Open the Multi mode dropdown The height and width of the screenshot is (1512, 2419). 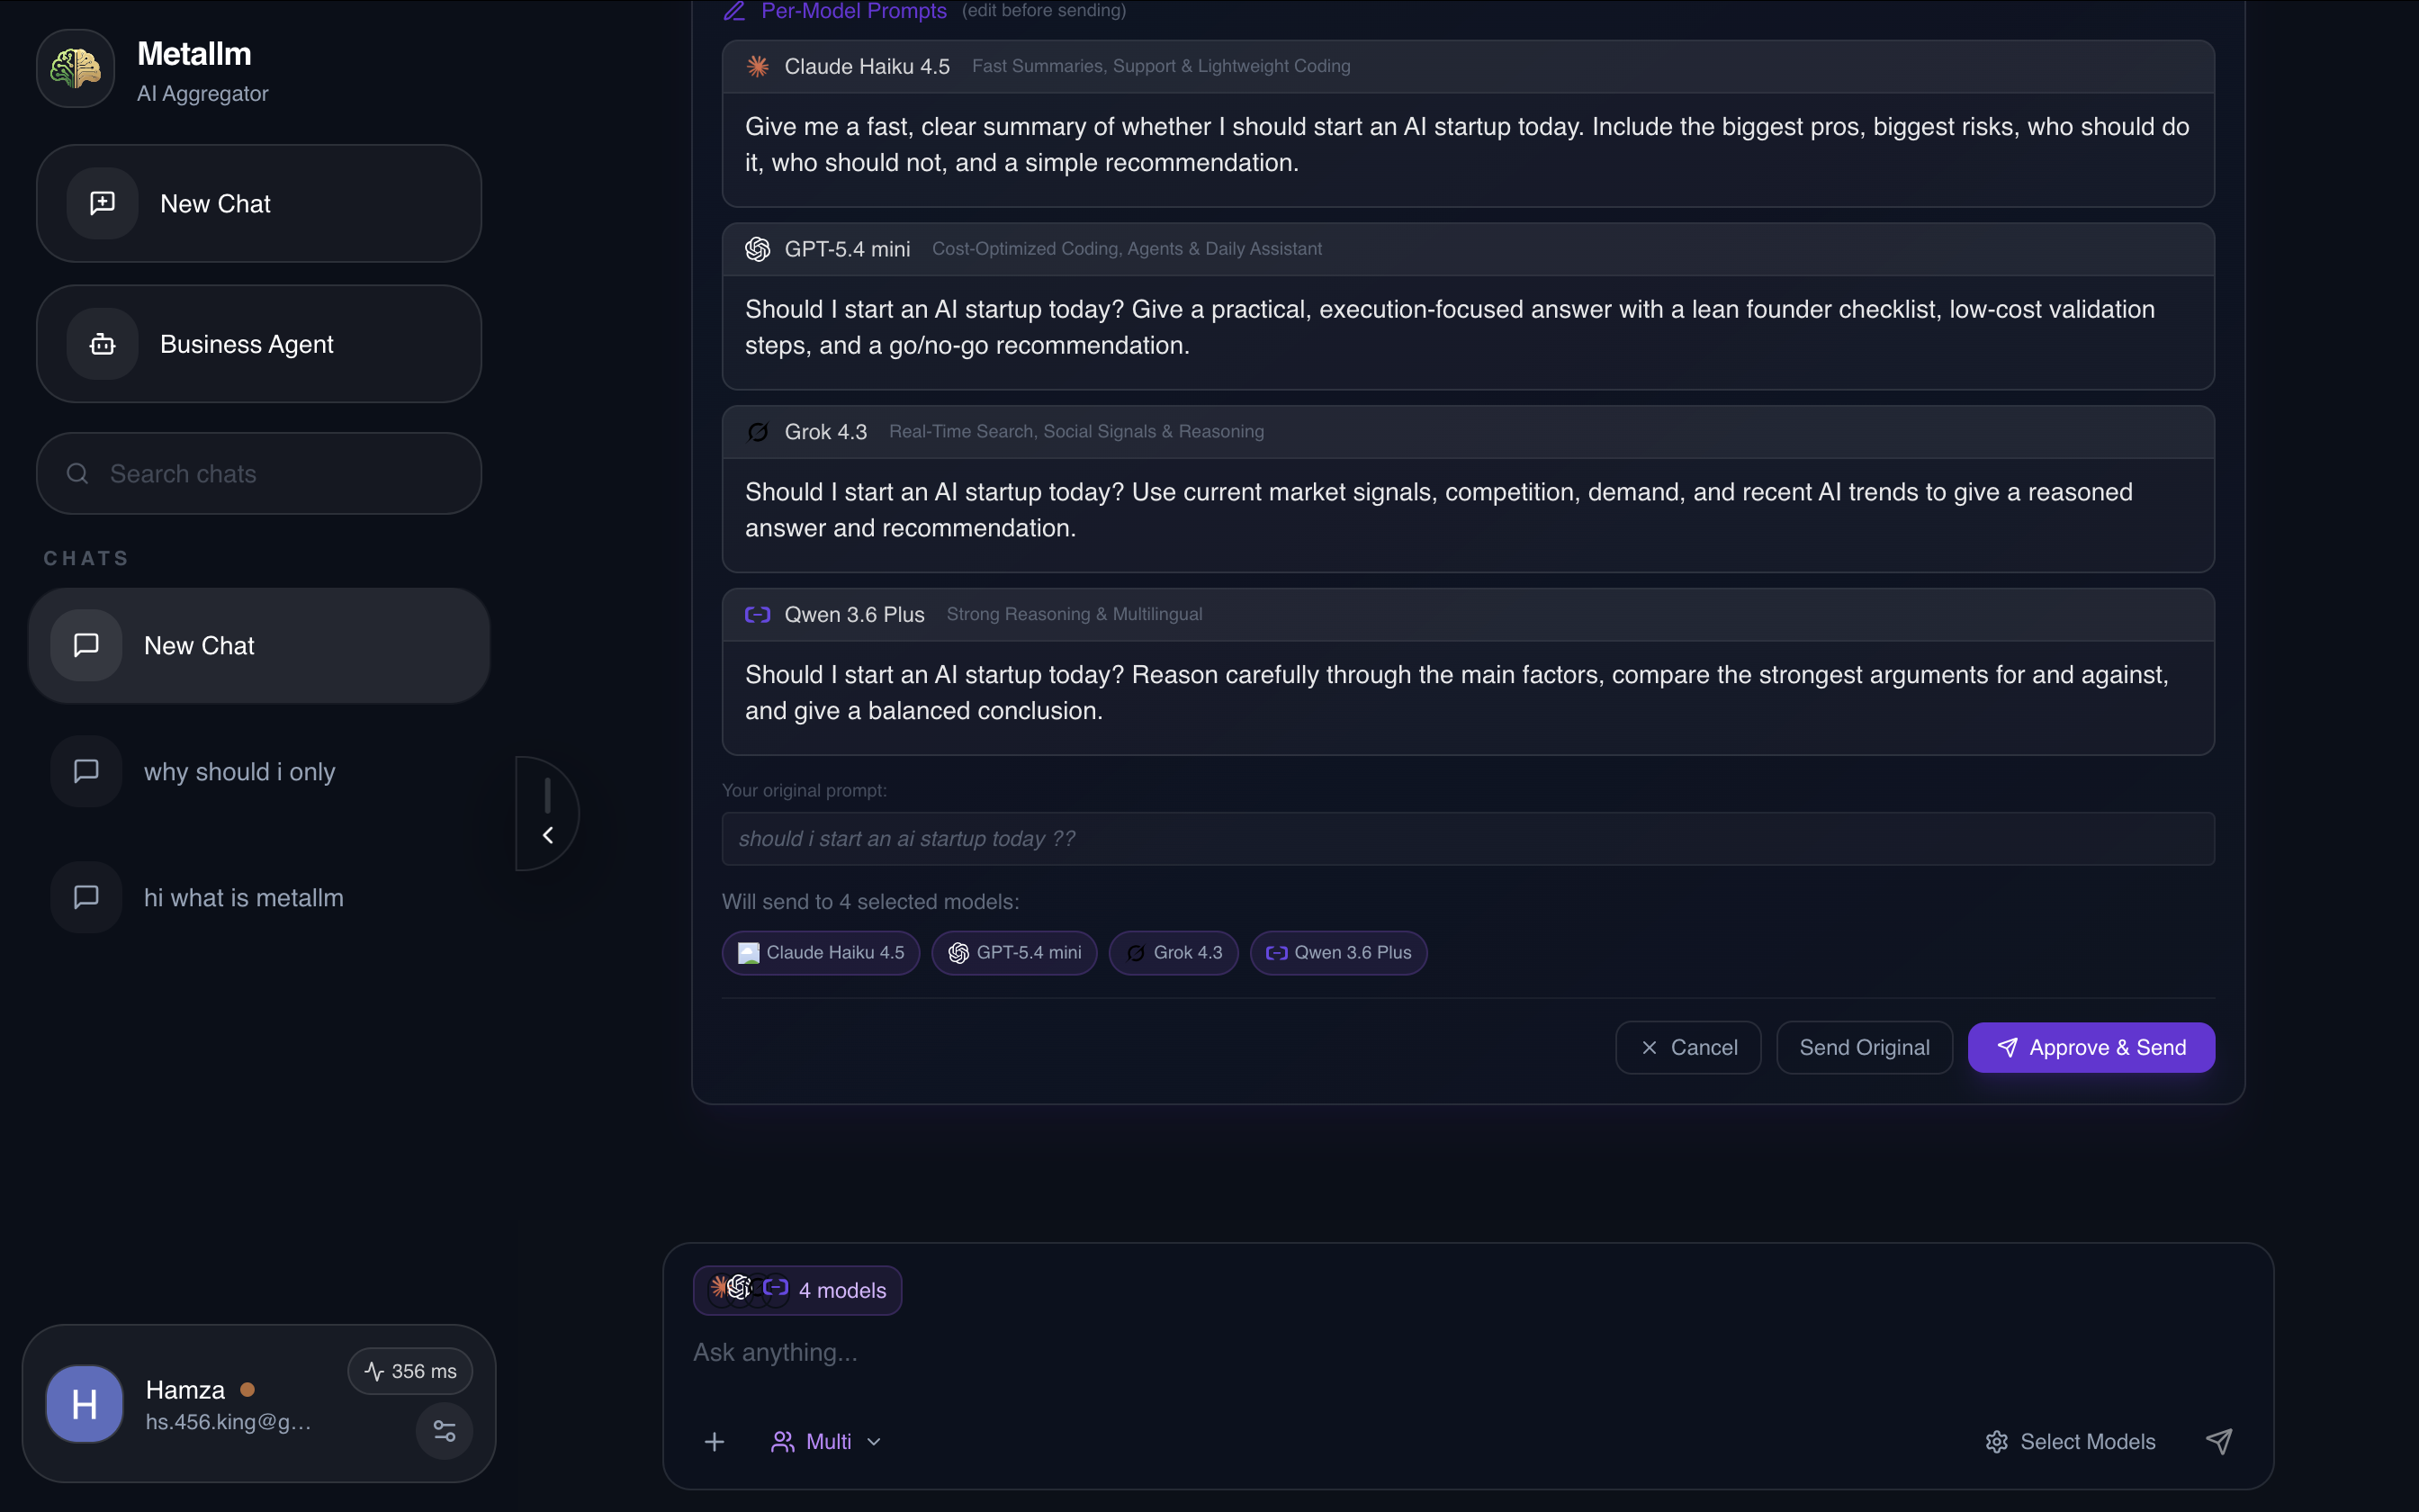825,1442
